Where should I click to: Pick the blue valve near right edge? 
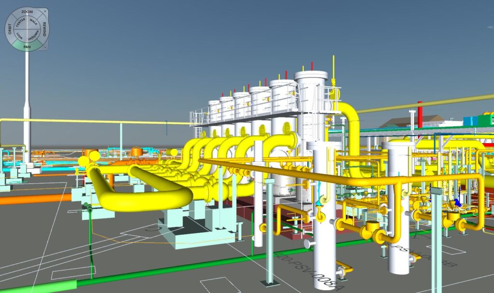(456, 203)
